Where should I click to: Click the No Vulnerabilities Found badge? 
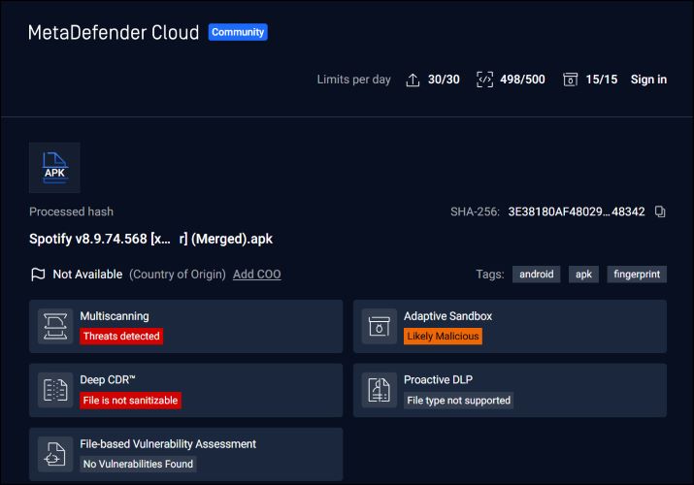click(x=138, y=464)
